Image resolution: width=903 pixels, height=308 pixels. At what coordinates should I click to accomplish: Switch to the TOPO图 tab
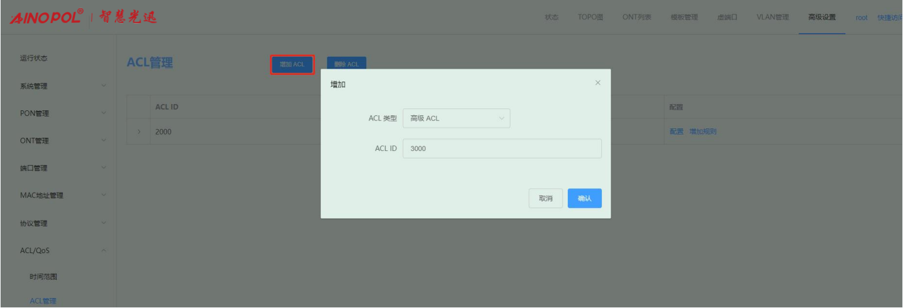pos(590,17)
